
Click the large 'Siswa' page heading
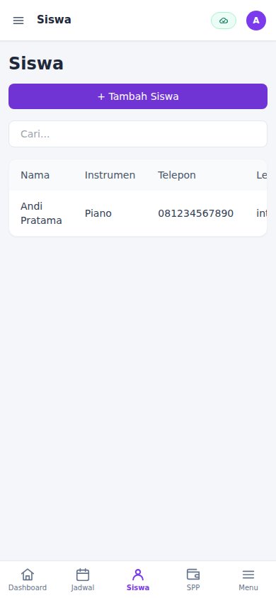point(36,63)
